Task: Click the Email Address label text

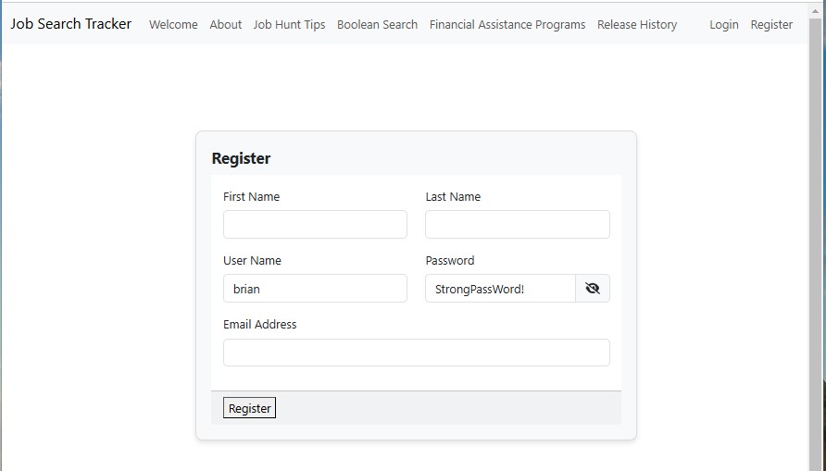Action: (x=260, y=325)
